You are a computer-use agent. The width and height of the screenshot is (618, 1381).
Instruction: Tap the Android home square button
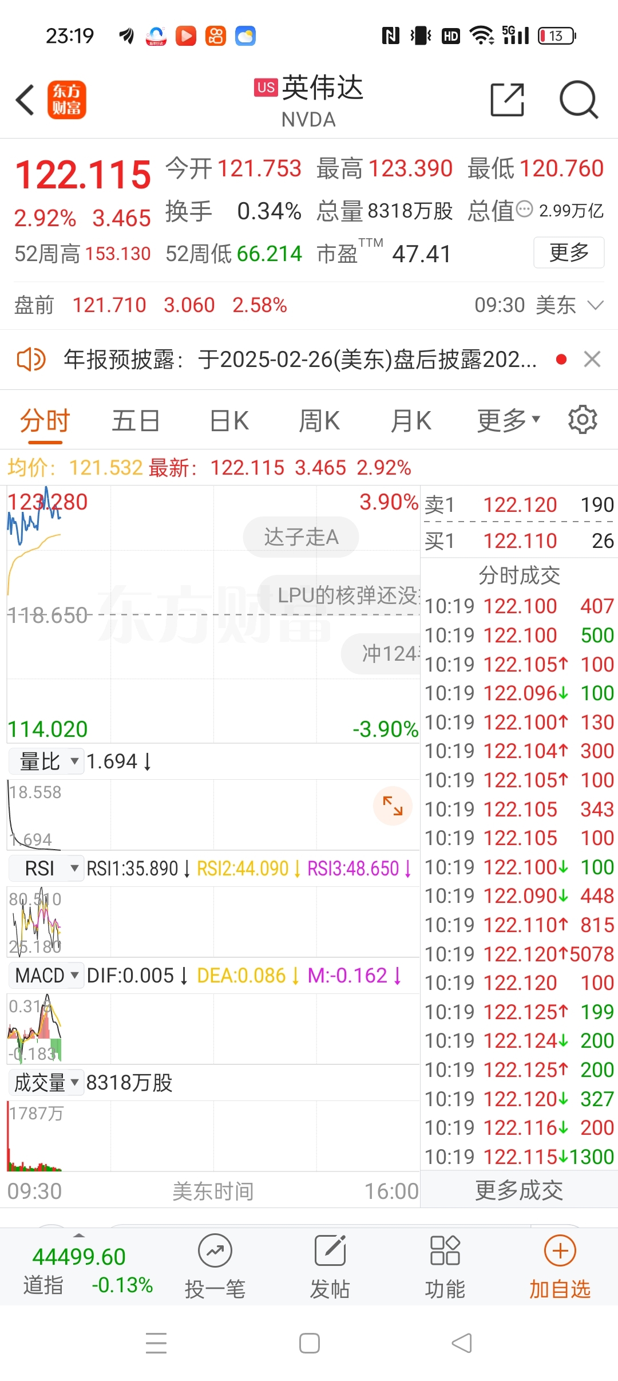(x=310, y=1343)
